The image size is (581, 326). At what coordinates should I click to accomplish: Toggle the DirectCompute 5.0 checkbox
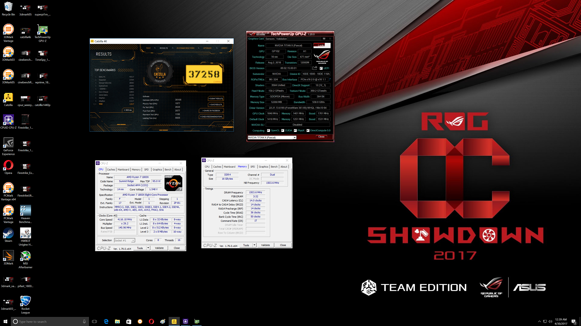coord(308,131)
